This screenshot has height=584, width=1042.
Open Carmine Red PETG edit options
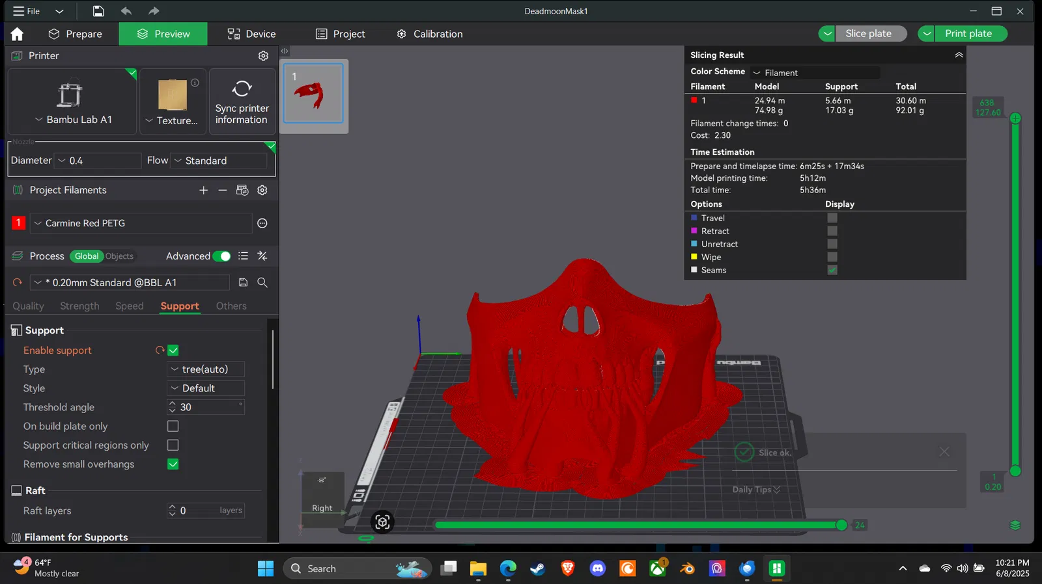coord(262,223)
